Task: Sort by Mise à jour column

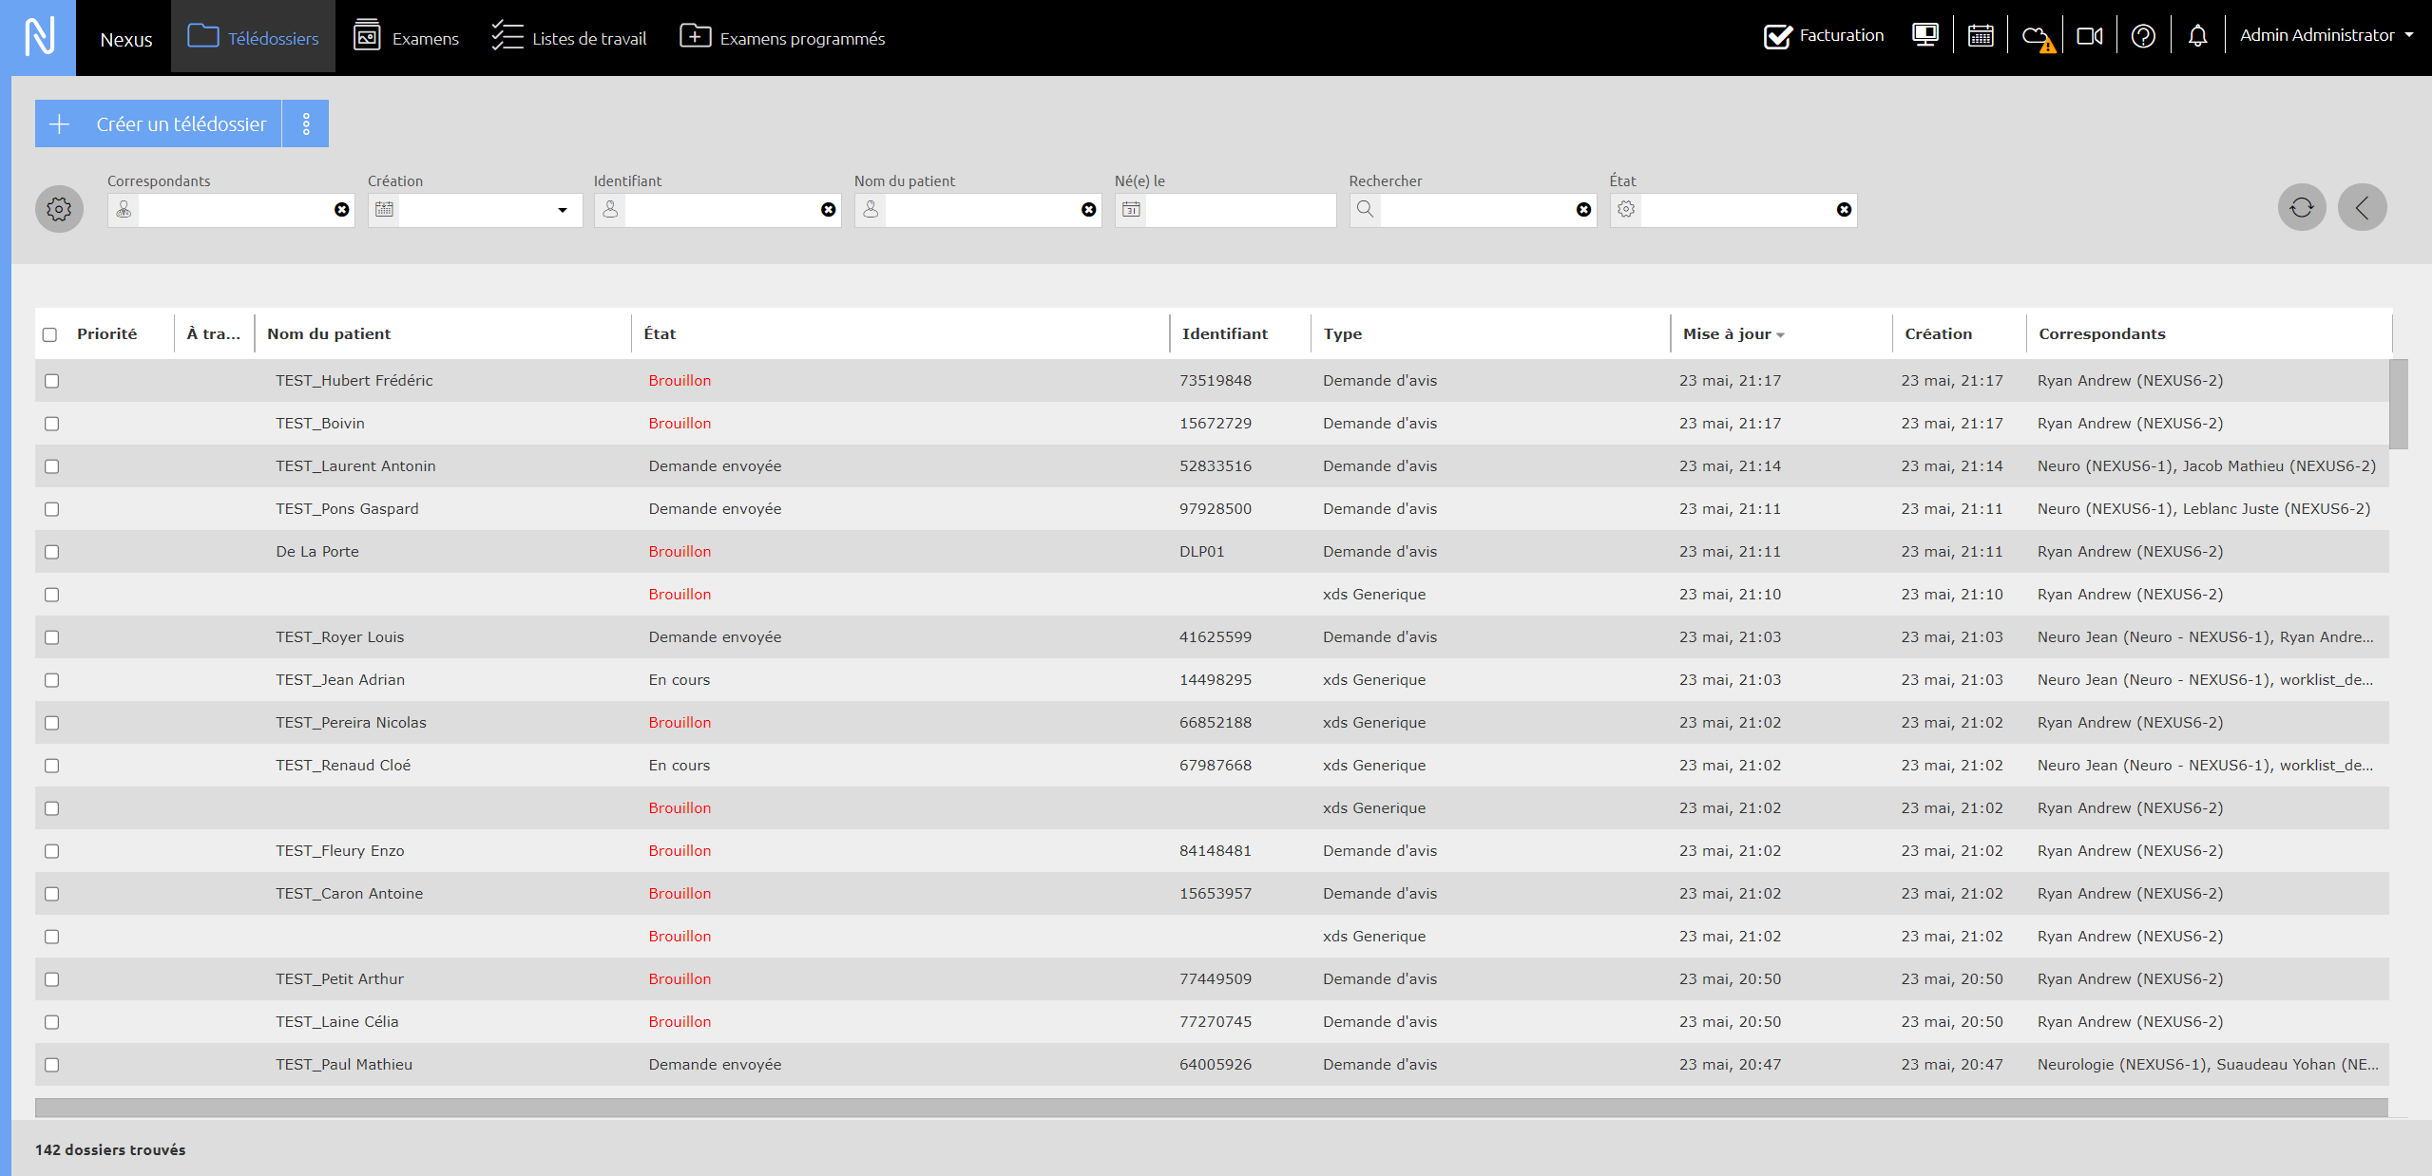Action: [1733, 333]
